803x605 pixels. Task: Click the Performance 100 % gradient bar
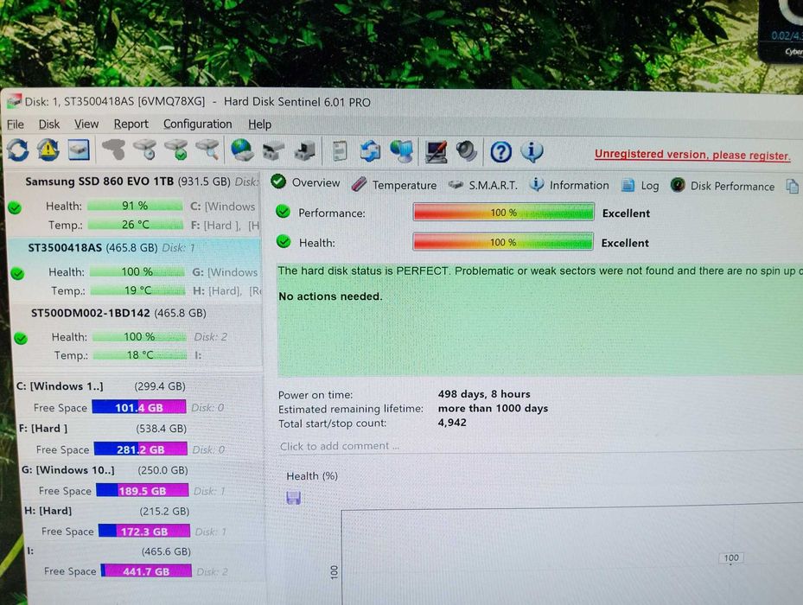point(503,212)
